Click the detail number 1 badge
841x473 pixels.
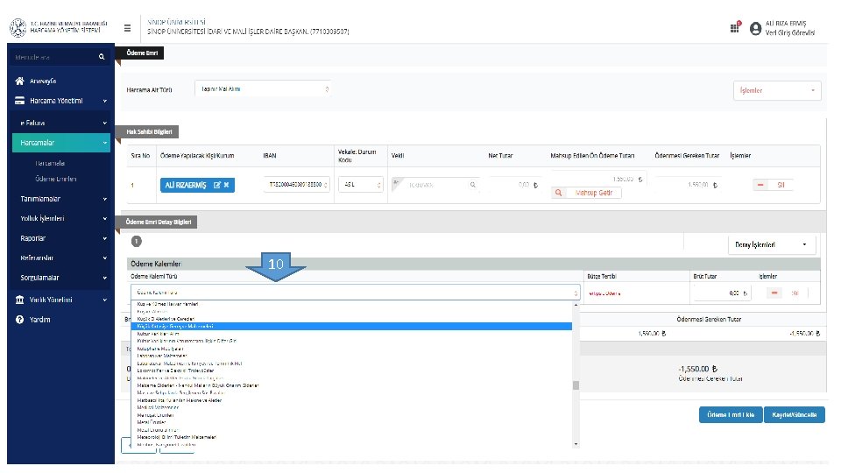click(x=137, y=242)
